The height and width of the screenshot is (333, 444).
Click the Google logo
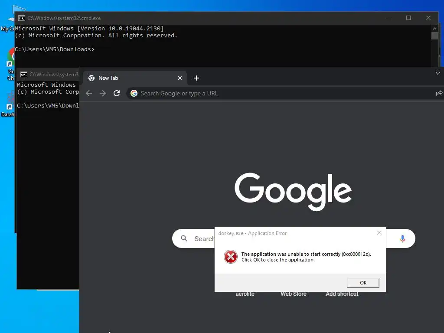pyautogui.click(x=293, y=192)
